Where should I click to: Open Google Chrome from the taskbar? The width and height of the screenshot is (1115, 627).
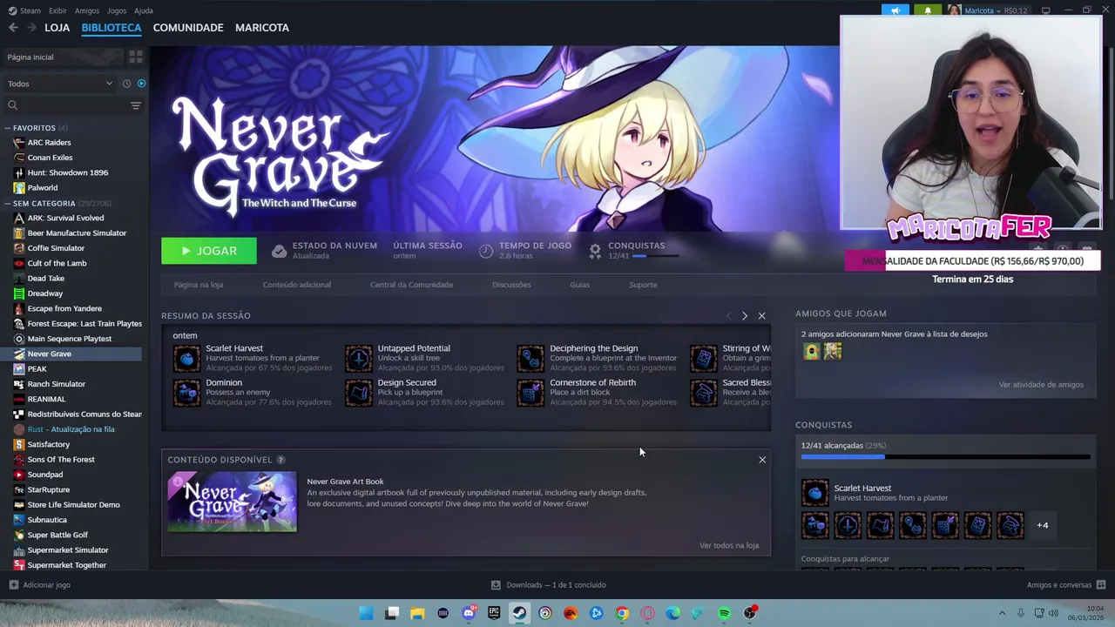pyautogui.click(x=622, y=613)
